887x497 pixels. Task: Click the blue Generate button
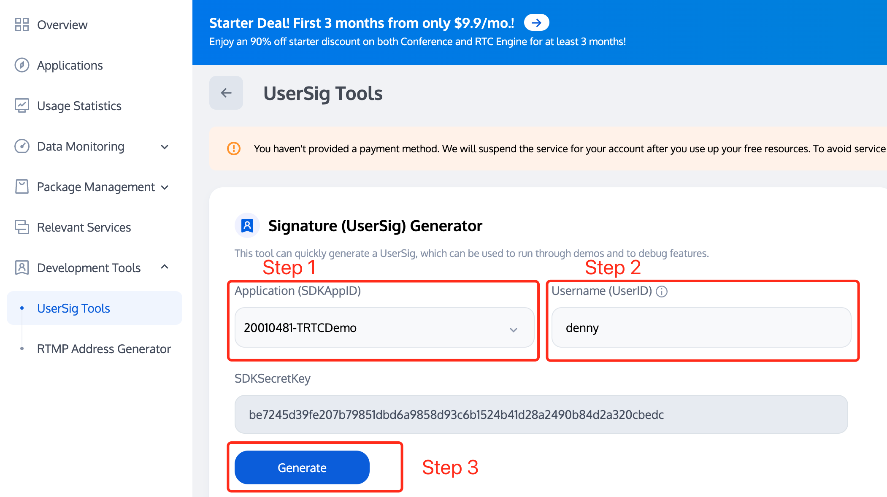302,467
